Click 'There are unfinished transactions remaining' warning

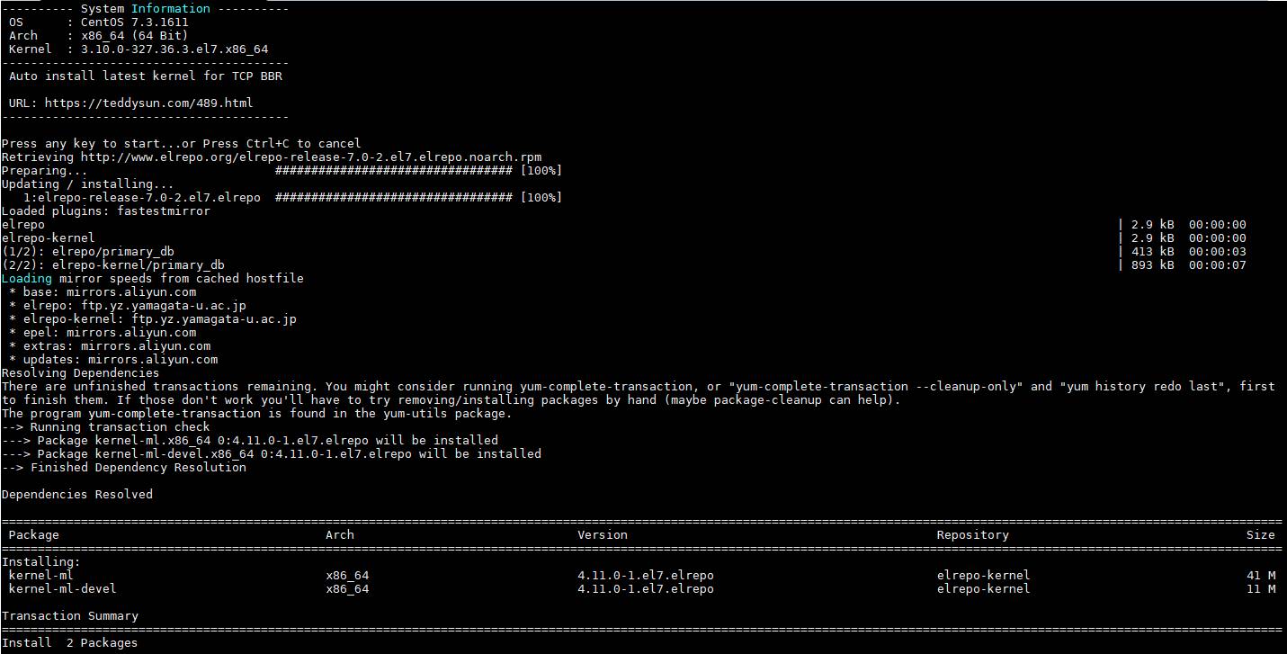639,393
